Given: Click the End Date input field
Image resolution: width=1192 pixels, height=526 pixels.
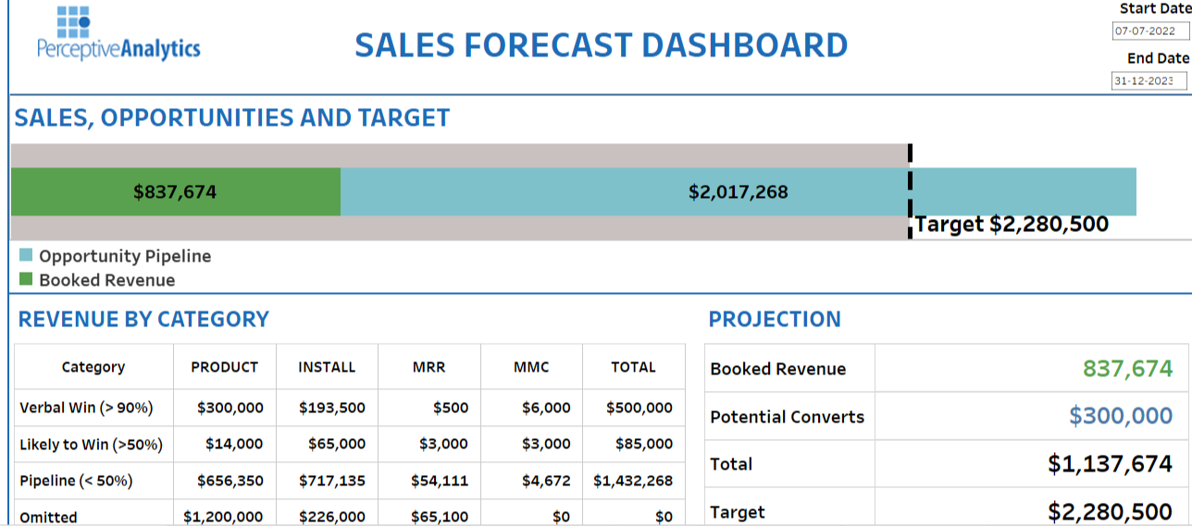Looking at the screenshot, I should click(1149, 81).
